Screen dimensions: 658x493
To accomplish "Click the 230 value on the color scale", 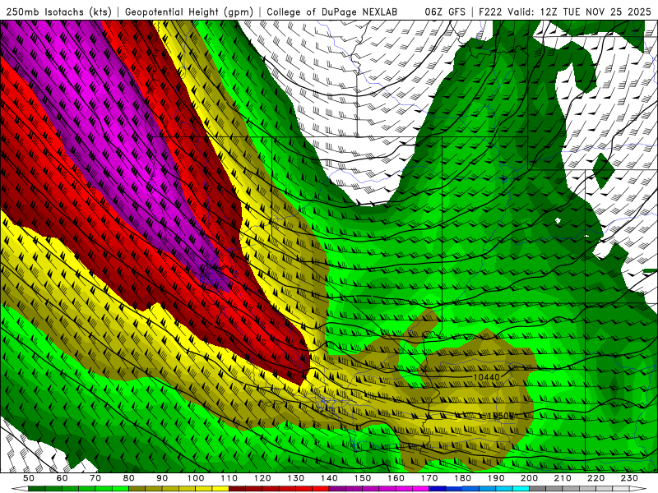I will (629, 478).
